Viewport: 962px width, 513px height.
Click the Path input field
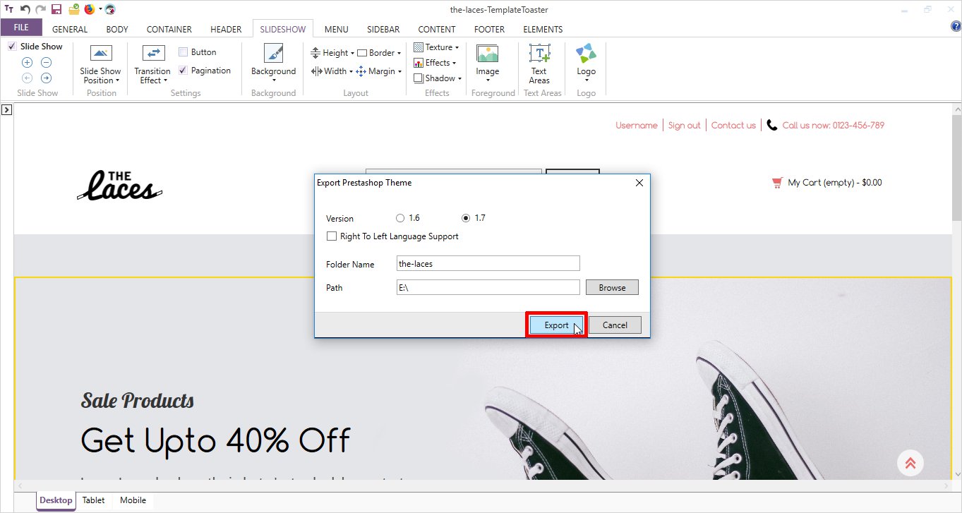pos(488,288)
